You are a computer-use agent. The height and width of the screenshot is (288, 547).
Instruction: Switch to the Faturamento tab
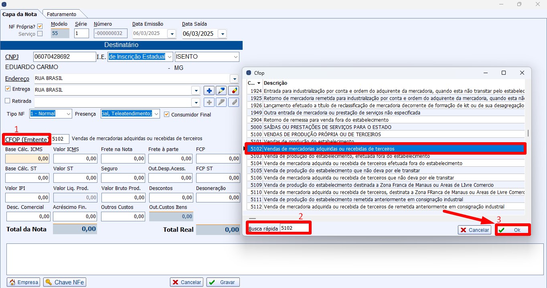[x=61, y=14]
